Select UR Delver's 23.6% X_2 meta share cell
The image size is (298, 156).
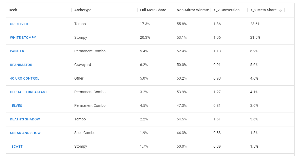click(255, 24)
